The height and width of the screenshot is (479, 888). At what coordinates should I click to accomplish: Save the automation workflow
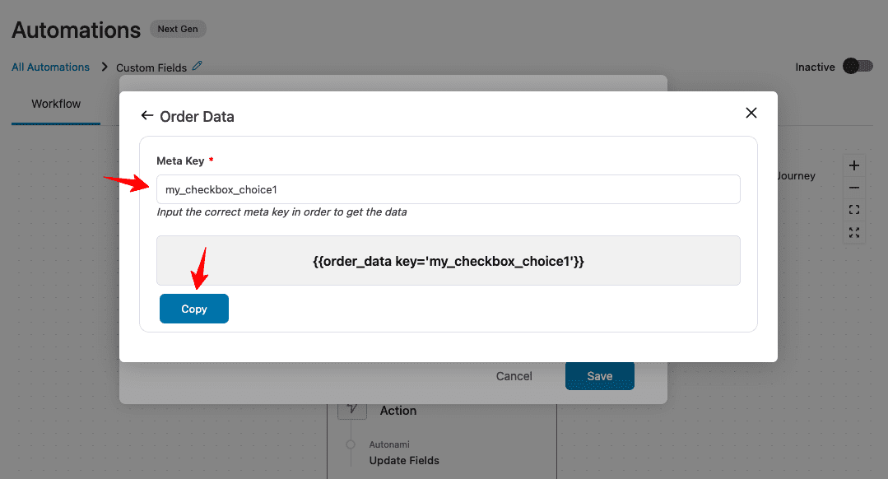599,375
